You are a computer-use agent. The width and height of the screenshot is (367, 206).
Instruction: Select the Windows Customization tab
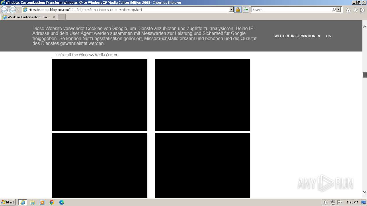click(28, 17)
